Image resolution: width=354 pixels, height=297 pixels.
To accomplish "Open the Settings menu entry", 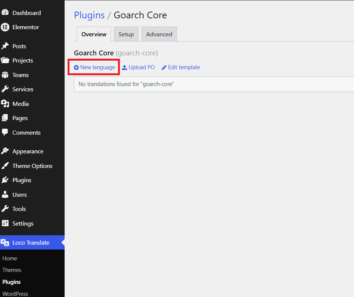I will pyautogui.click(x=32, y=223).
